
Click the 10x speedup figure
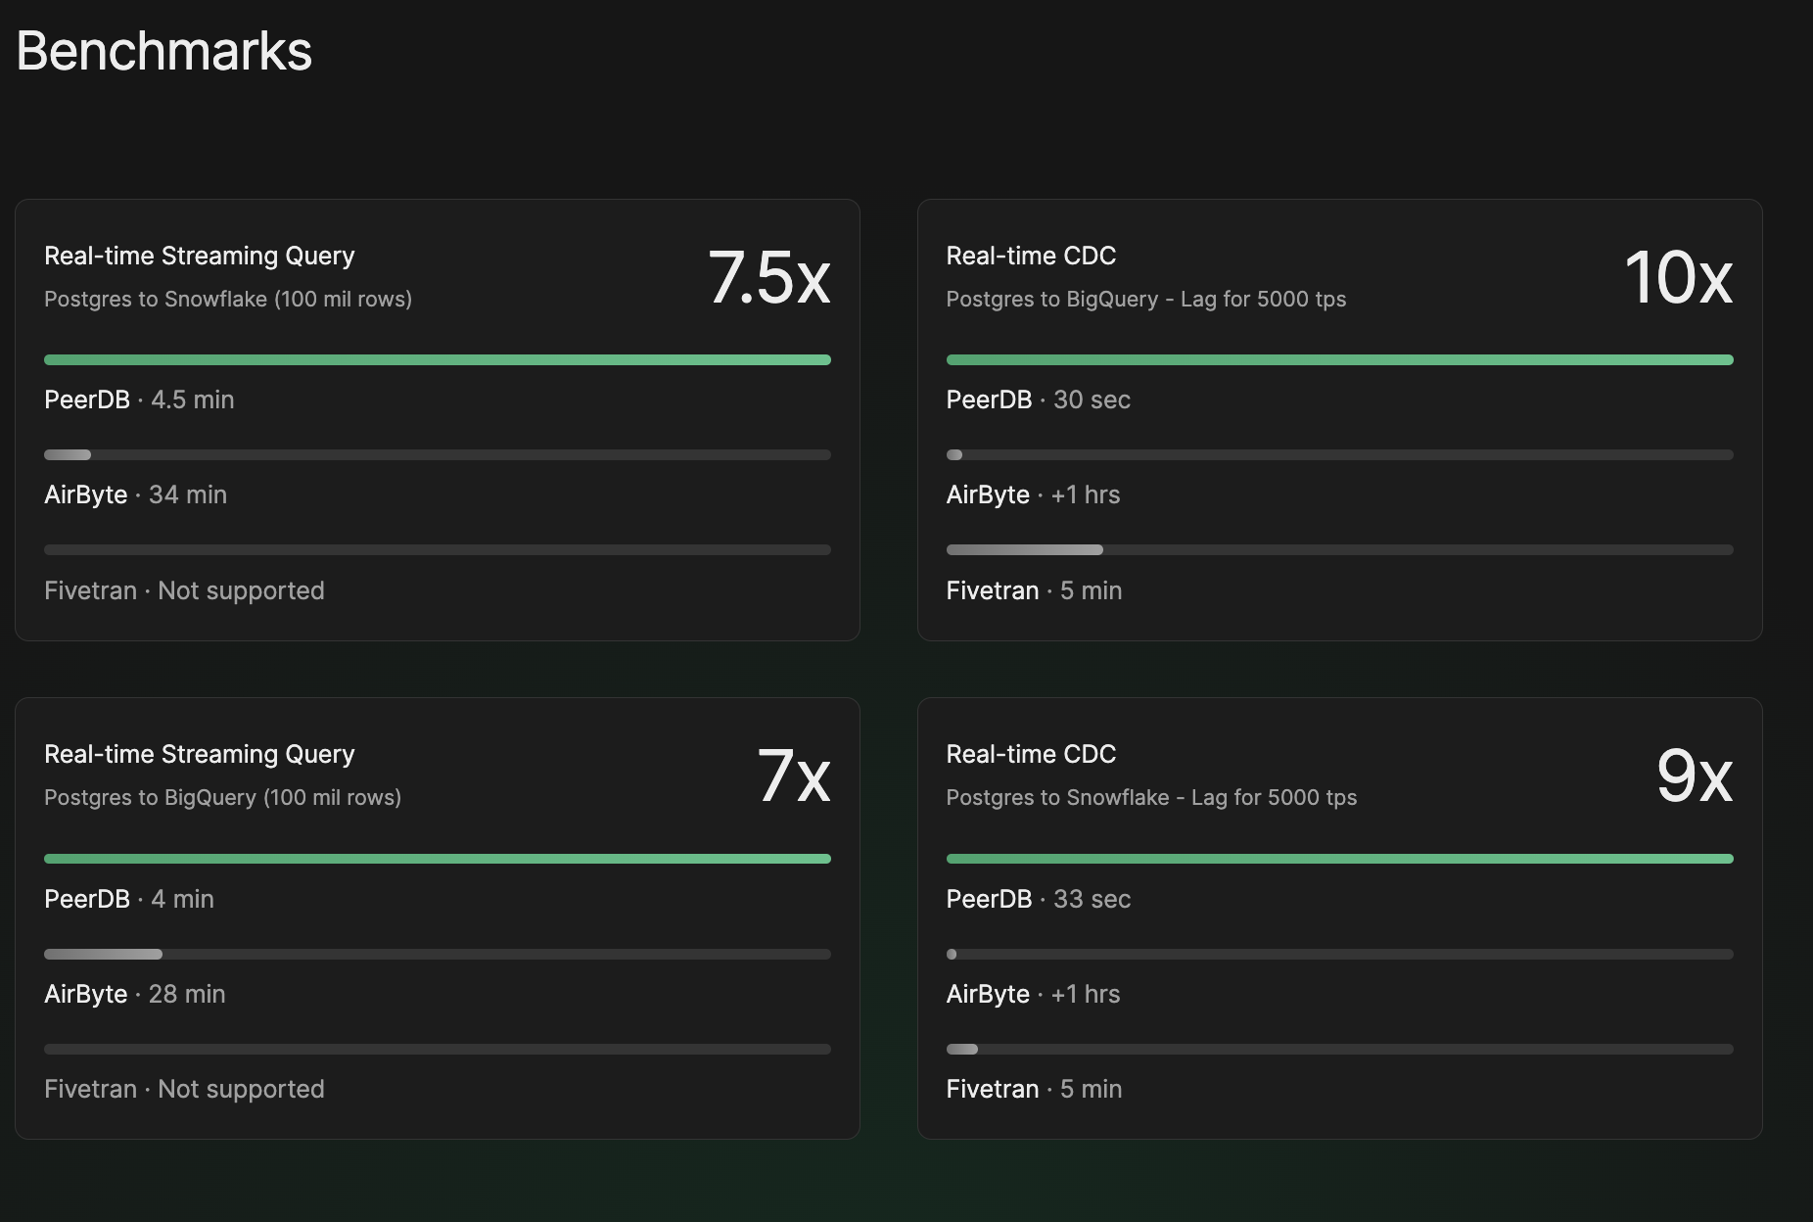click(x=1678, y=277)
